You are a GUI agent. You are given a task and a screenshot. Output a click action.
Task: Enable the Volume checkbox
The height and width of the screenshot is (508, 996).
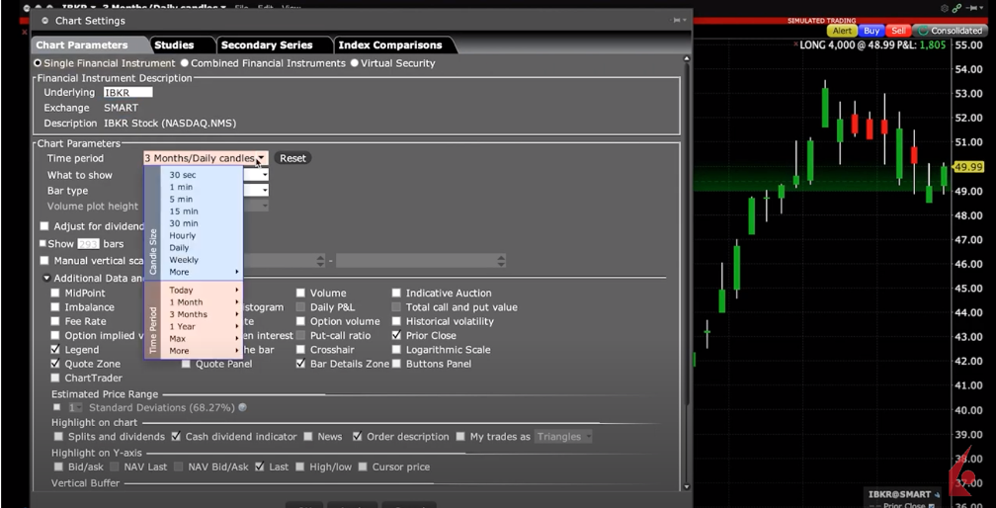pyautogui.click(x=301, y=294)
